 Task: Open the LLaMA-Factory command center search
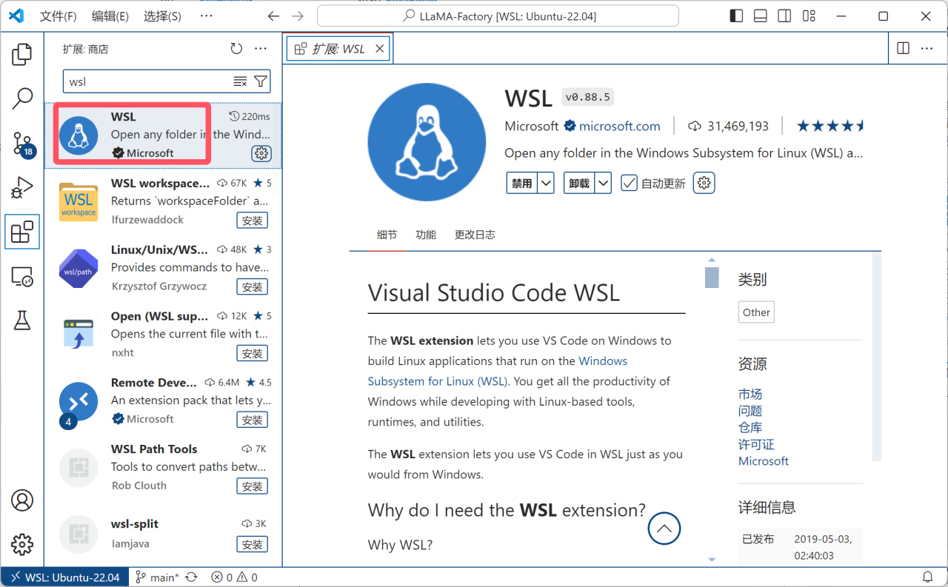tap(498, 16)
